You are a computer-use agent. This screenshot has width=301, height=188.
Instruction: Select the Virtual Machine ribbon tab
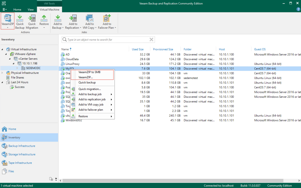[50, 9]
